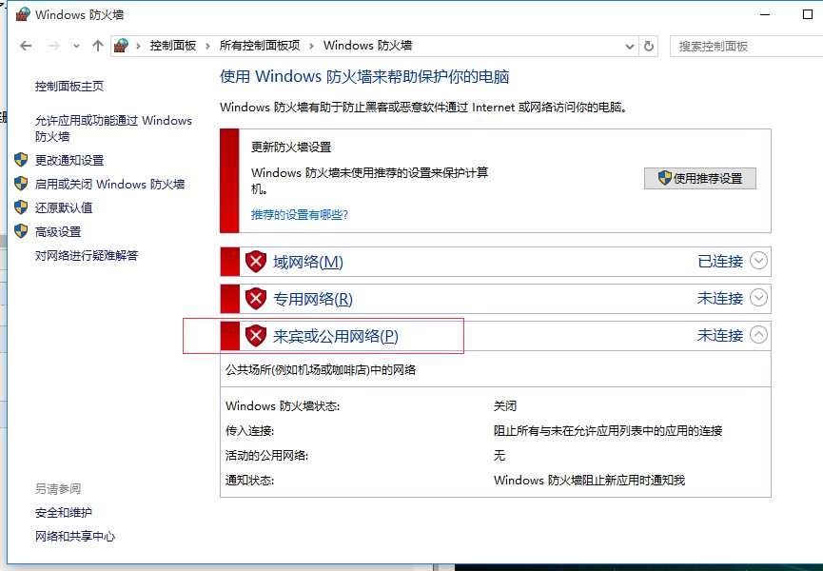Expand chevron after 控制面板 breadcrumb

tap(207, 47)
